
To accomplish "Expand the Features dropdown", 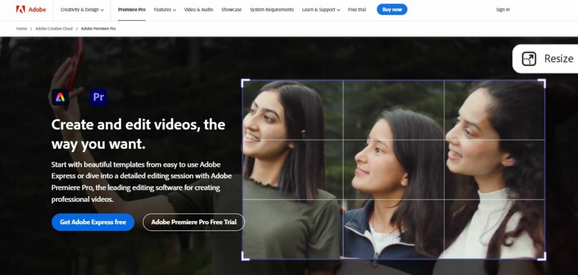I will click(x=165, y=10).
